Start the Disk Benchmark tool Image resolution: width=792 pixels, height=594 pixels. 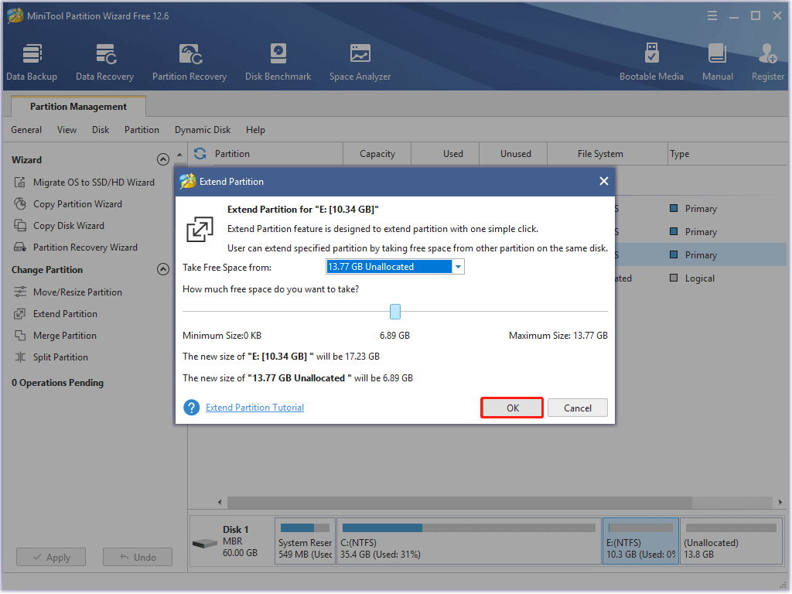coord(278,63)
